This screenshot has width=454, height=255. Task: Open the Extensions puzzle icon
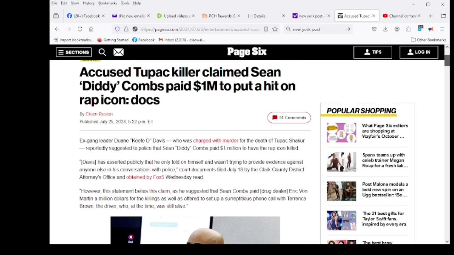(x=408, y=29)
